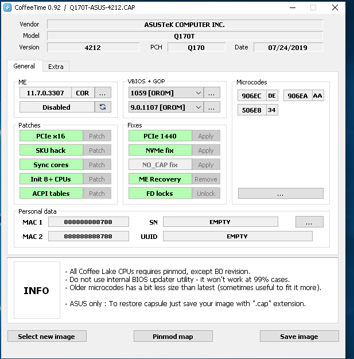
Task: Open ME browse ellipsis button
Action: [103, 92]
